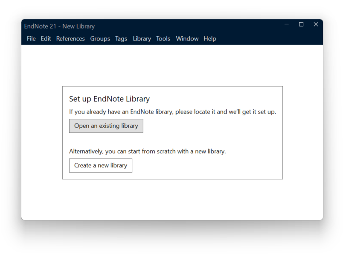The image size is (346, 255).
Task: Open the Window menu
Action: [187, 38]
